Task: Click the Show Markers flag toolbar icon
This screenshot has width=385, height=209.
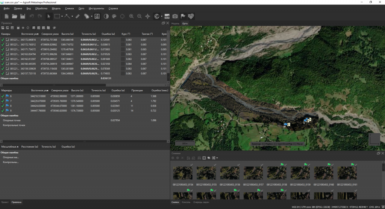Action: pyautogui.click(x=183, y=16)
